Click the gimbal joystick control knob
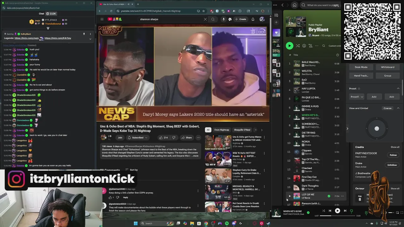The height and width of the screenshot is (227, 404). pos(377,129)
